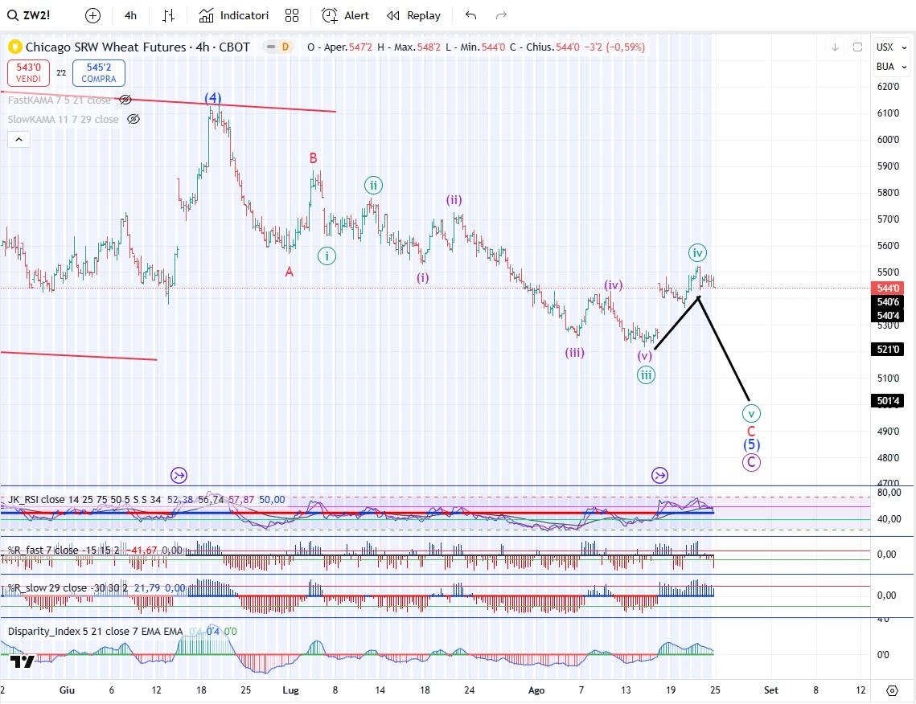The width and height of the screenshot is (916, 704).
Task: Click the undo arrow
Action: (471, 15)
